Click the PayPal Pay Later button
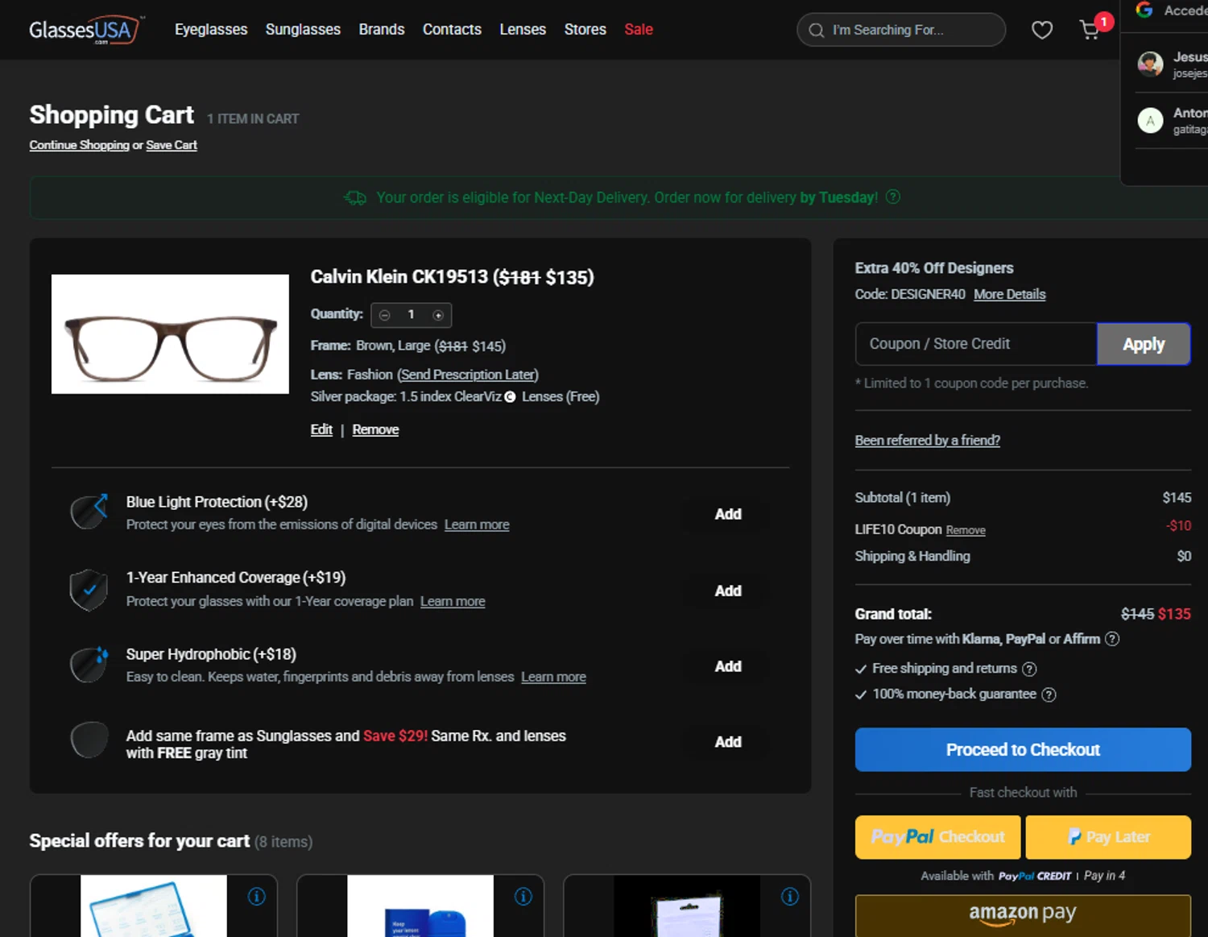Viewport: 1208px width, 937px height. point(1108,837)
